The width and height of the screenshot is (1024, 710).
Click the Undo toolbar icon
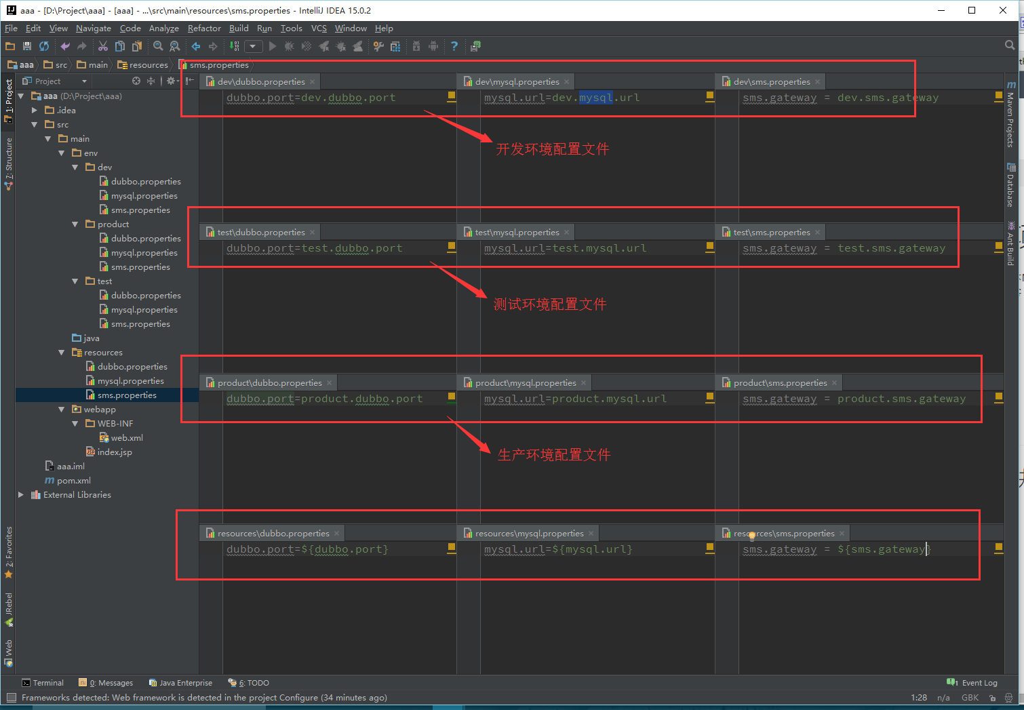pyautogui.click(x=65, y=46)
